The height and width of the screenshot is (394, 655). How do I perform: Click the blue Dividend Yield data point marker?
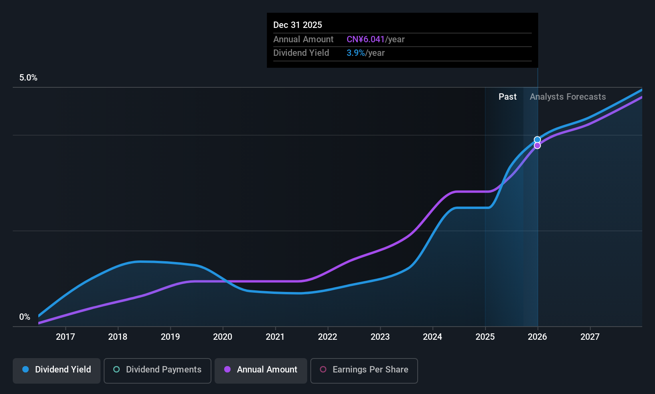point(537,140)
